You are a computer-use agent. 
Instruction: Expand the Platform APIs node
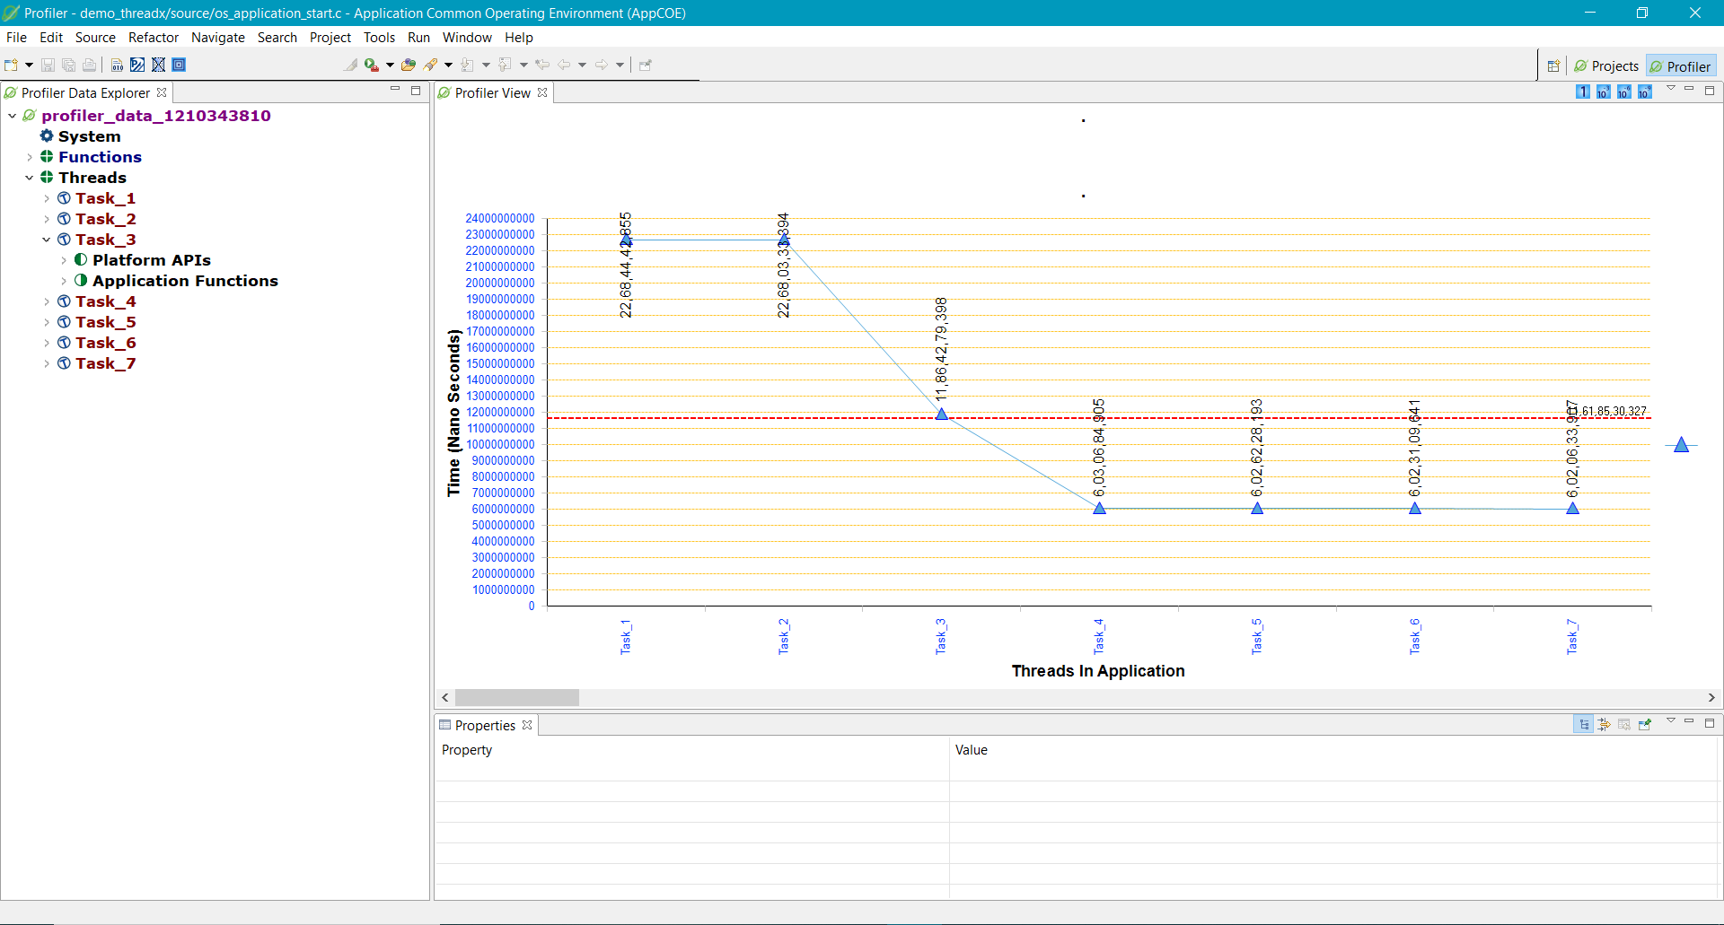64,260
